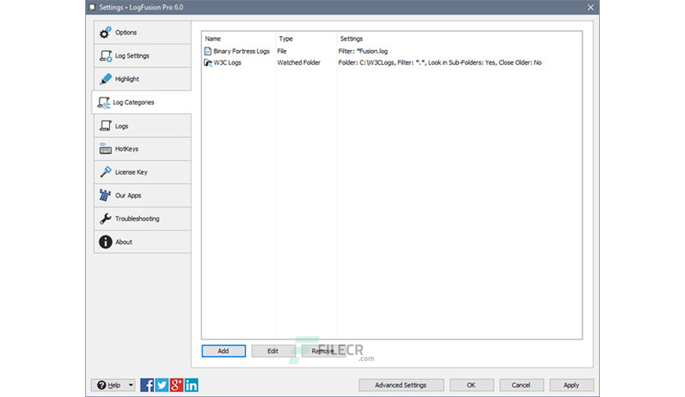The image size is (685, 397).
Task: Click the Binary Fortress Logs file icon
Action: (x=208, y=51)
